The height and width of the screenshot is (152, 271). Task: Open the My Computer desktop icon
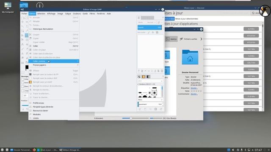8,8
